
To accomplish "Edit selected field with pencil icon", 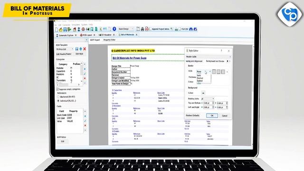I will click(x=85, y=121).
